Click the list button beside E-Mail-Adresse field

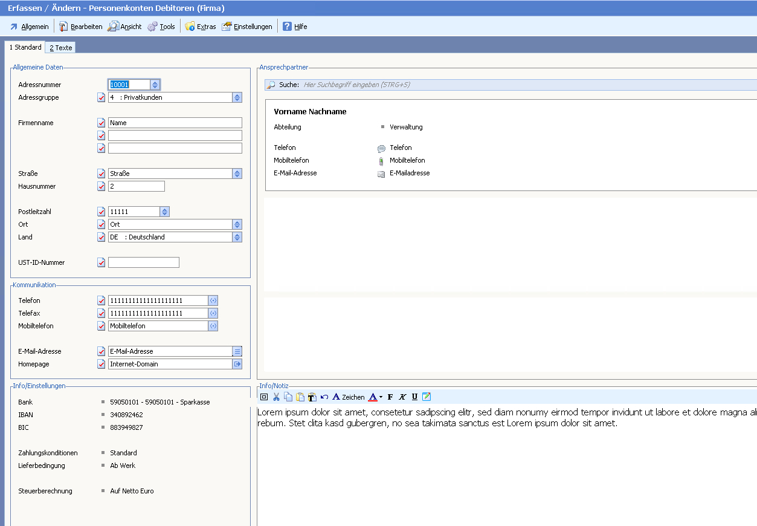click(x=237, y=351)
